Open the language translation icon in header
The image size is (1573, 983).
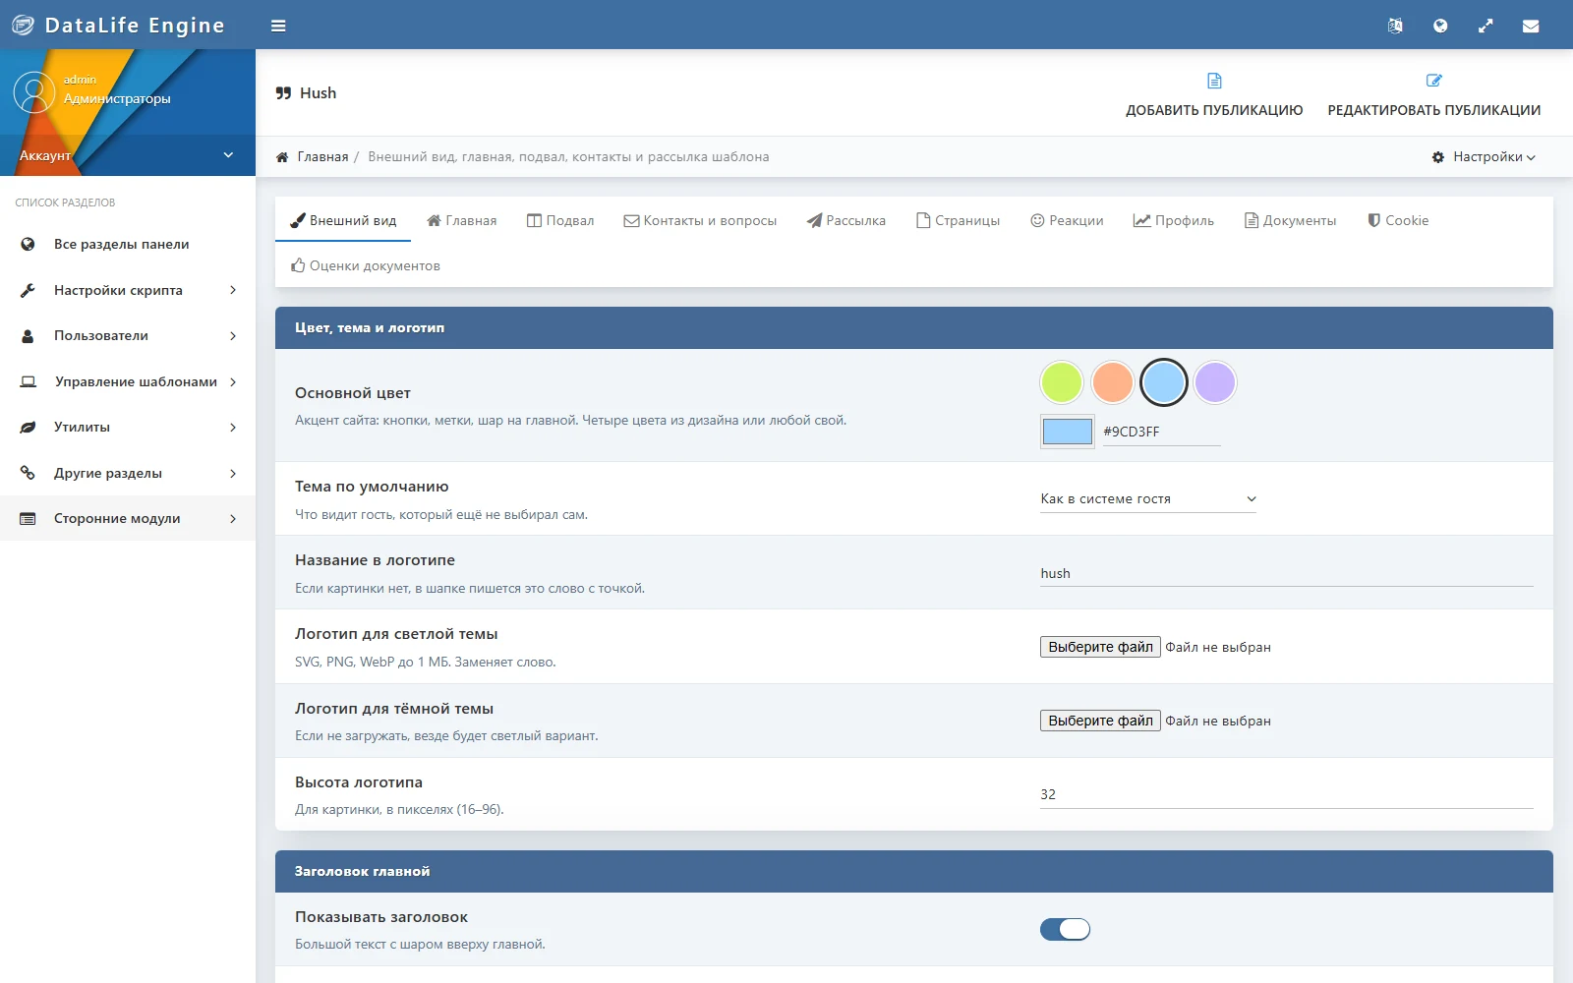coord(1395,26)
